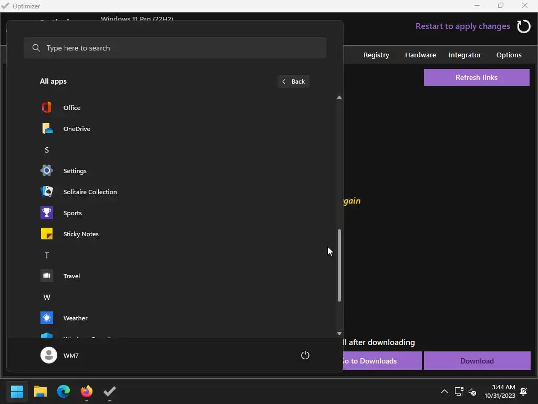
Task: Click the Windows Start button on the taskbar
Action: (17, 391)
